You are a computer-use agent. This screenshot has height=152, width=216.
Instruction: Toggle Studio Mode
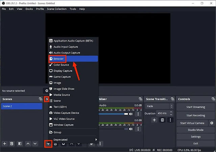(x=196, y=130)
